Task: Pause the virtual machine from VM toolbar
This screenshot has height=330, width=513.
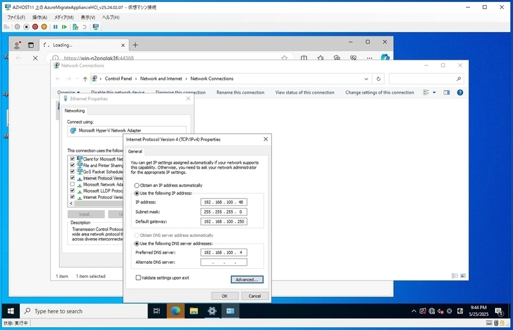Action: (x=55, y=27)
